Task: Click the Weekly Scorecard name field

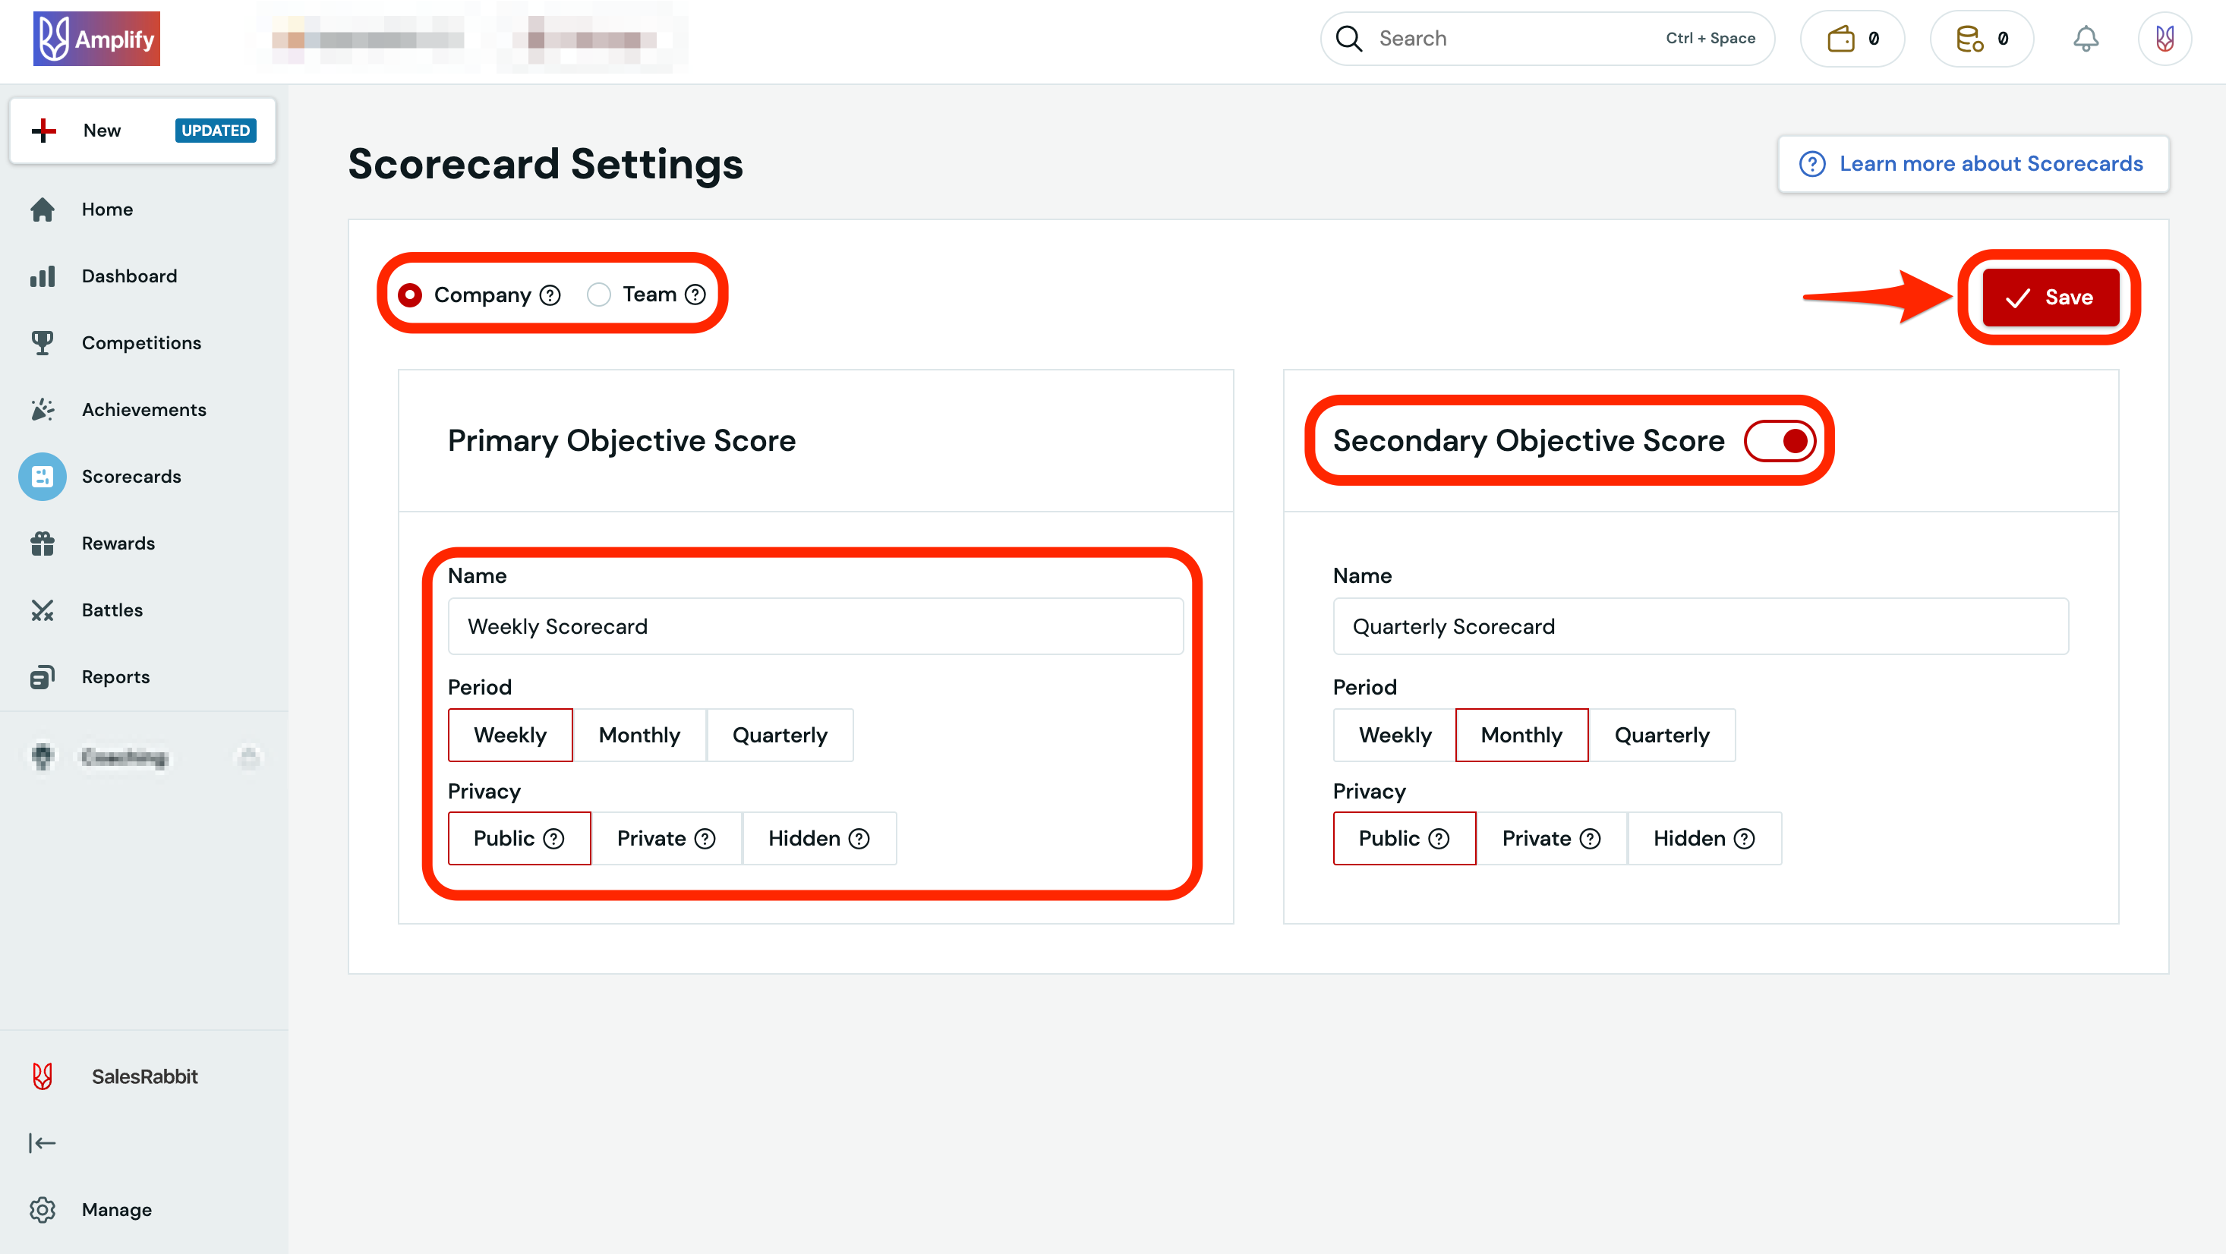Action: point(815,625)
